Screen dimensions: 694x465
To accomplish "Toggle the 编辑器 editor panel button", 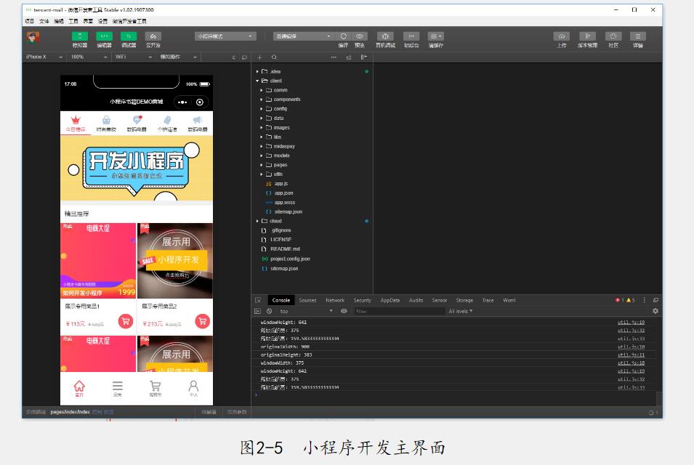I will point(104,36).
